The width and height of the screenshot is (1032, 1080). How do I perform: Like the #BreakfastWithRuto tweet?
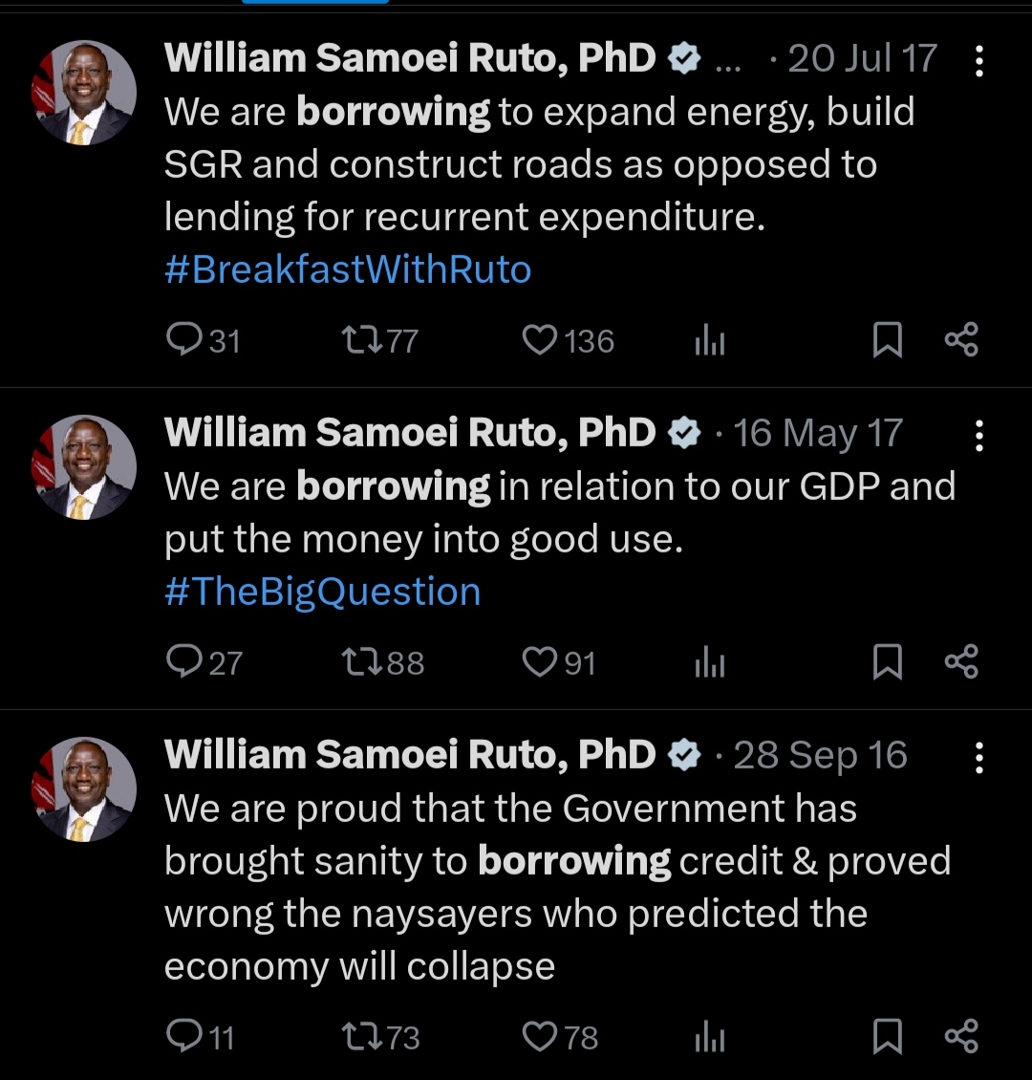pos(540,340)
